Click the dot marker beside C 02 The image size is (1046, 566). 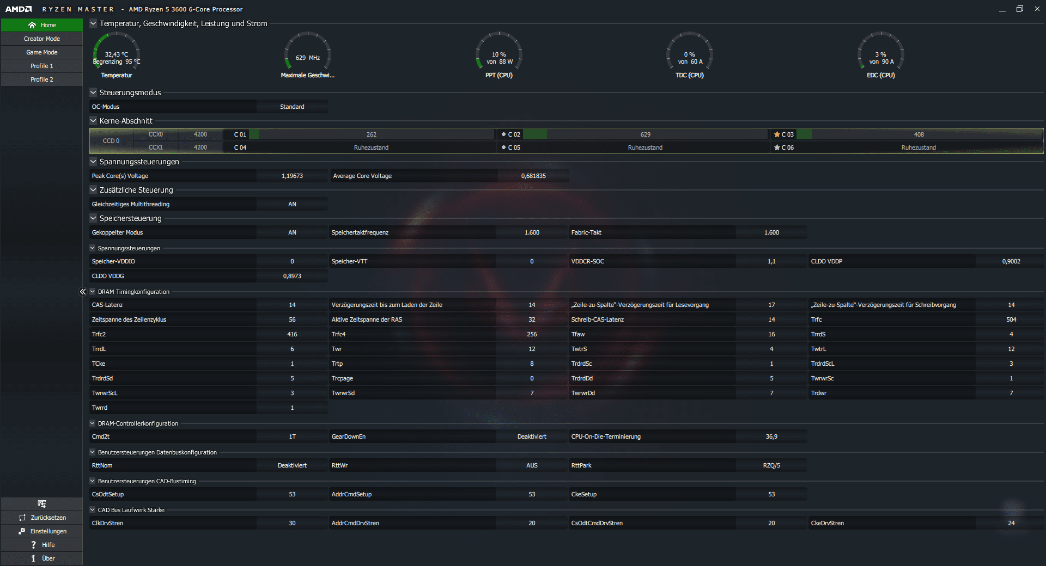503,134
